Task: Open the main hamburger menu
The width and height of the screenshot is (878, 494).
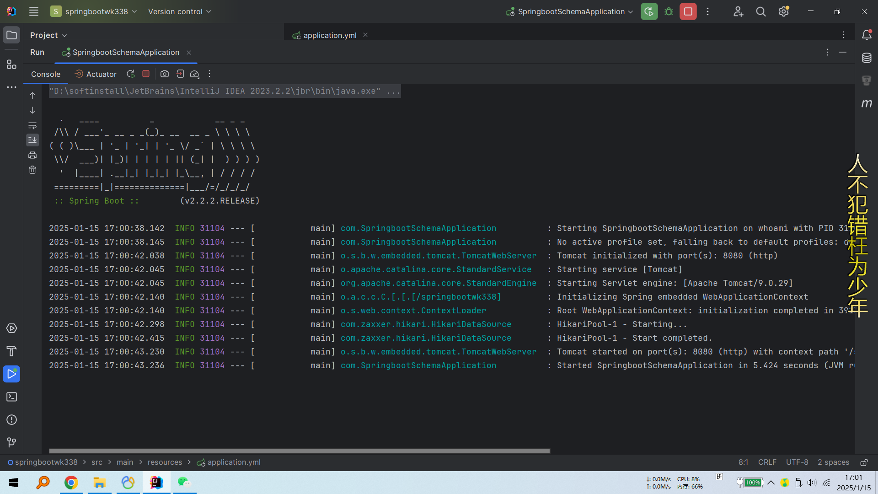Action: pos(33,11)
